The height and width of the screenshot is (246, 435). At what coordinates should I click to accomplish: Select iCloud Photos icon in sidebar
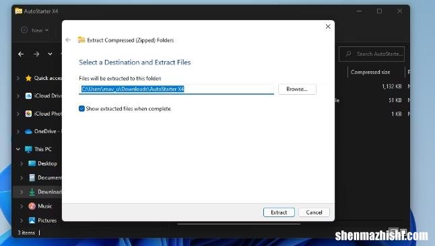28,114
